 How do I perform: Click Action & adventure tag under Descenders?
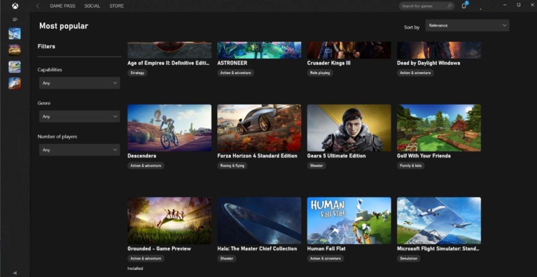click(146, 166)
